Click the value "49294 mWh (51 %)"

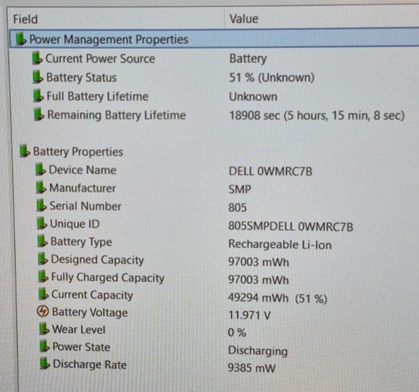tap(278, 299)
